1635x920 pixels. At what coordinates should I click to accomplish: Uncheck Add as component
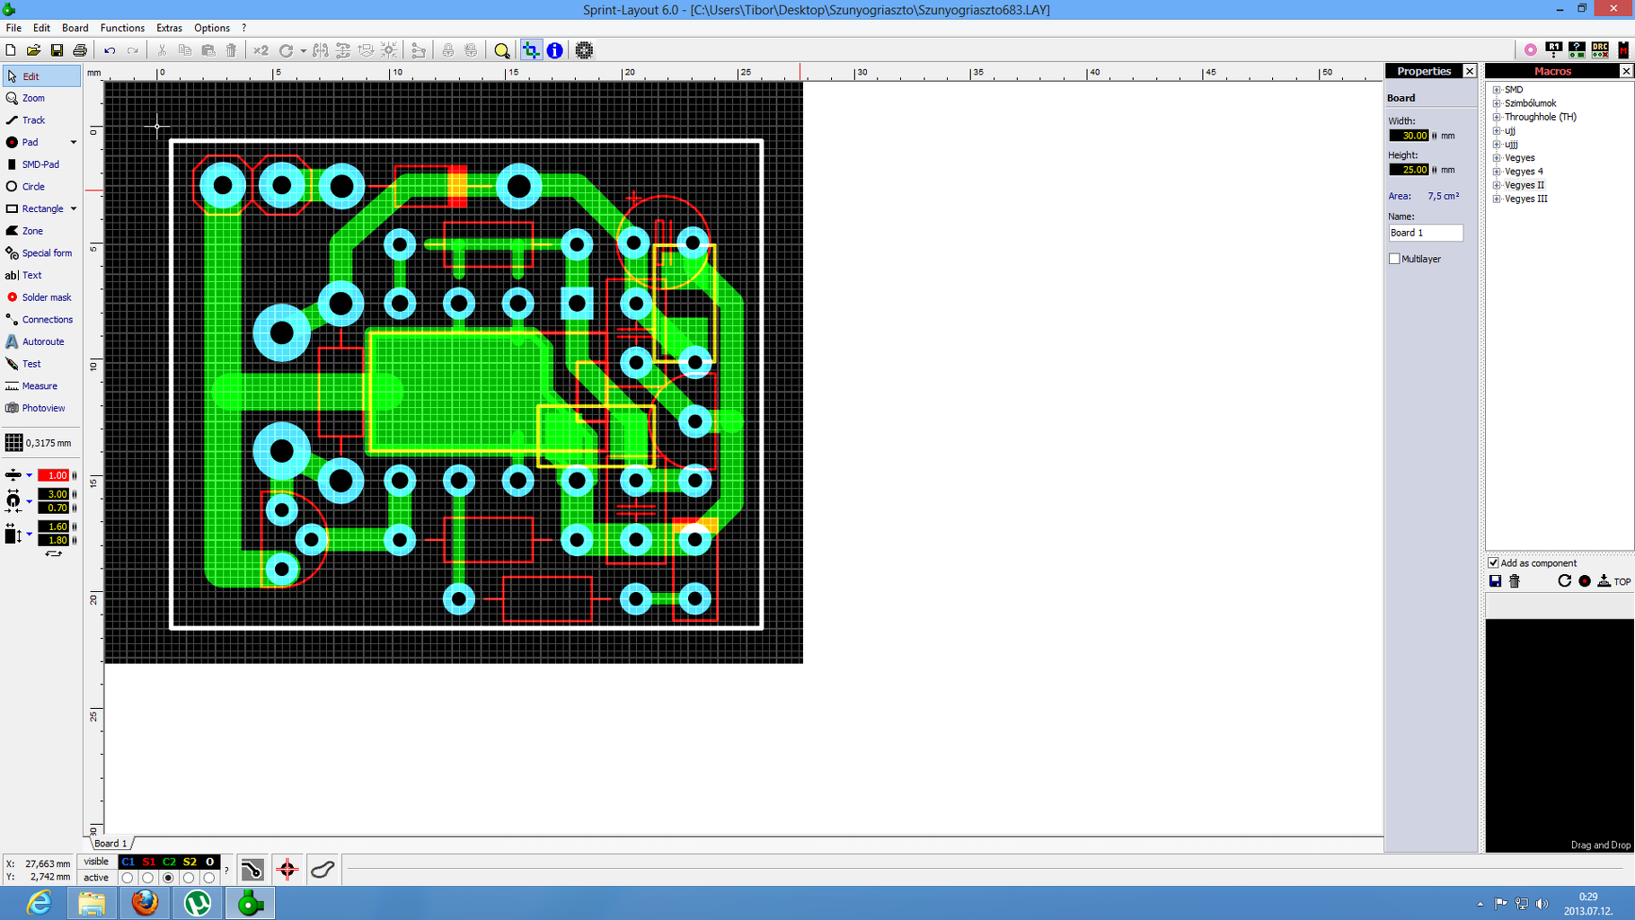(1493, 563)
